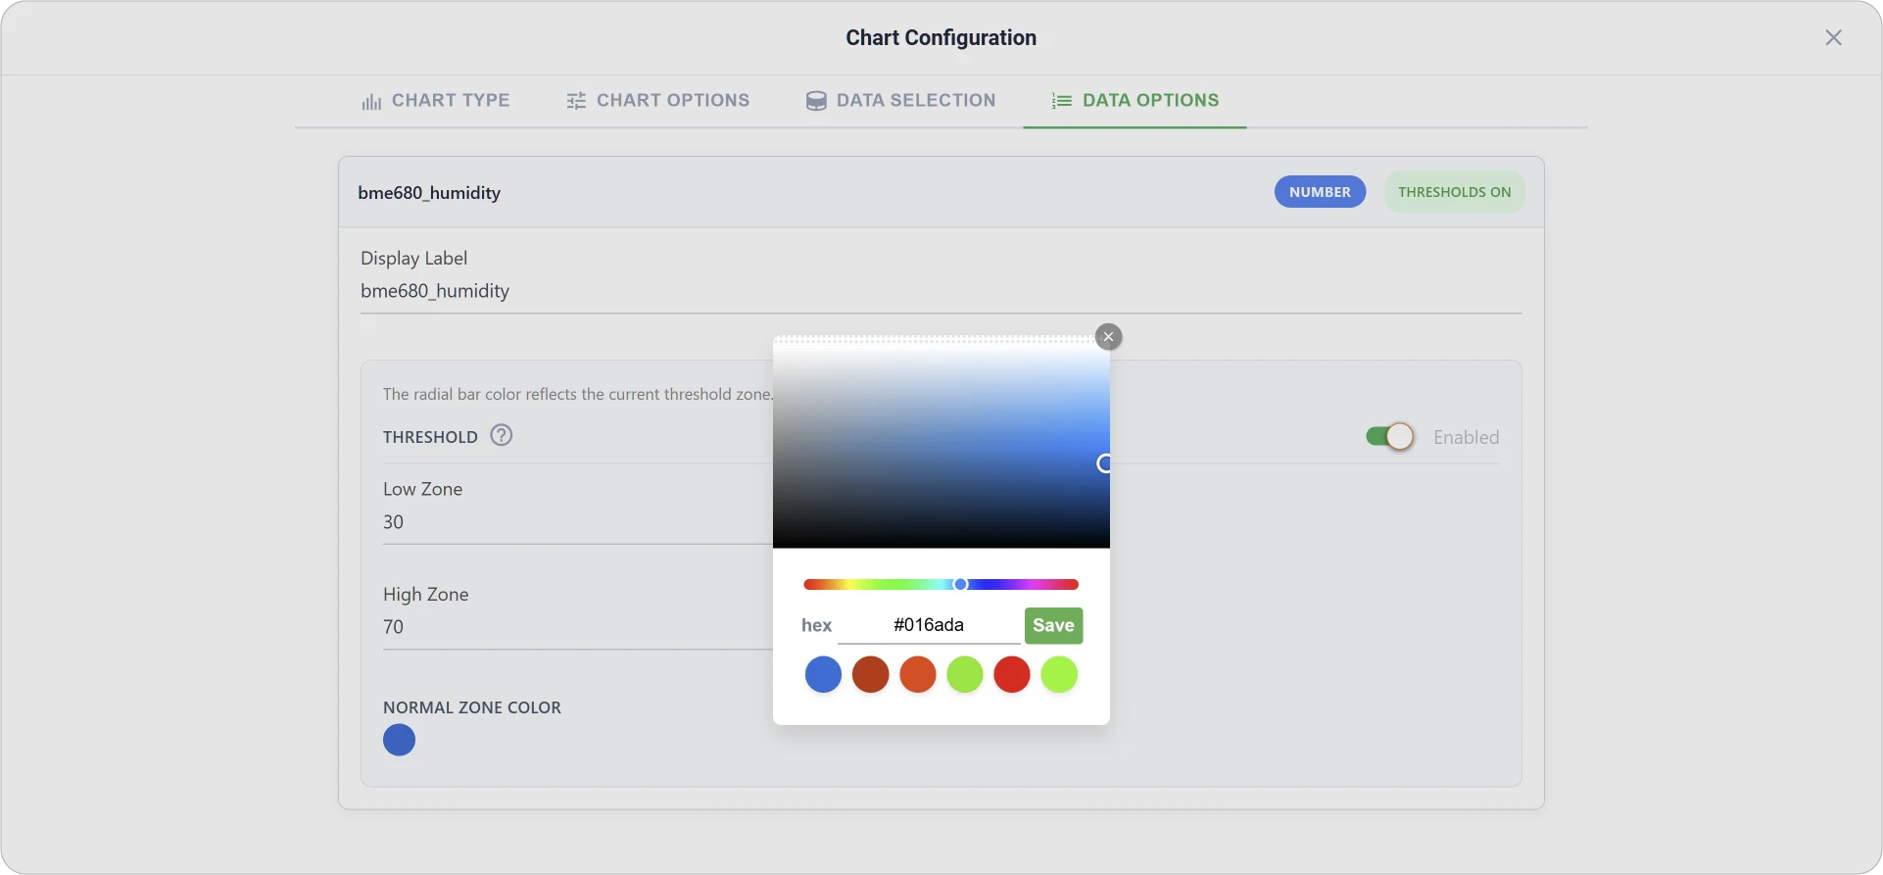Screen dimensions: 1883x875
Task: Click the list icon beside Data Options
Action: click(x=1061, y=101)
